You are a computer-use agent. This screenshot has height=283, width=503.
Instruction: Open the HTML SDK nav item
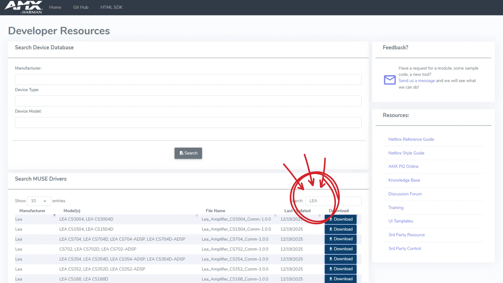(111, 7)
